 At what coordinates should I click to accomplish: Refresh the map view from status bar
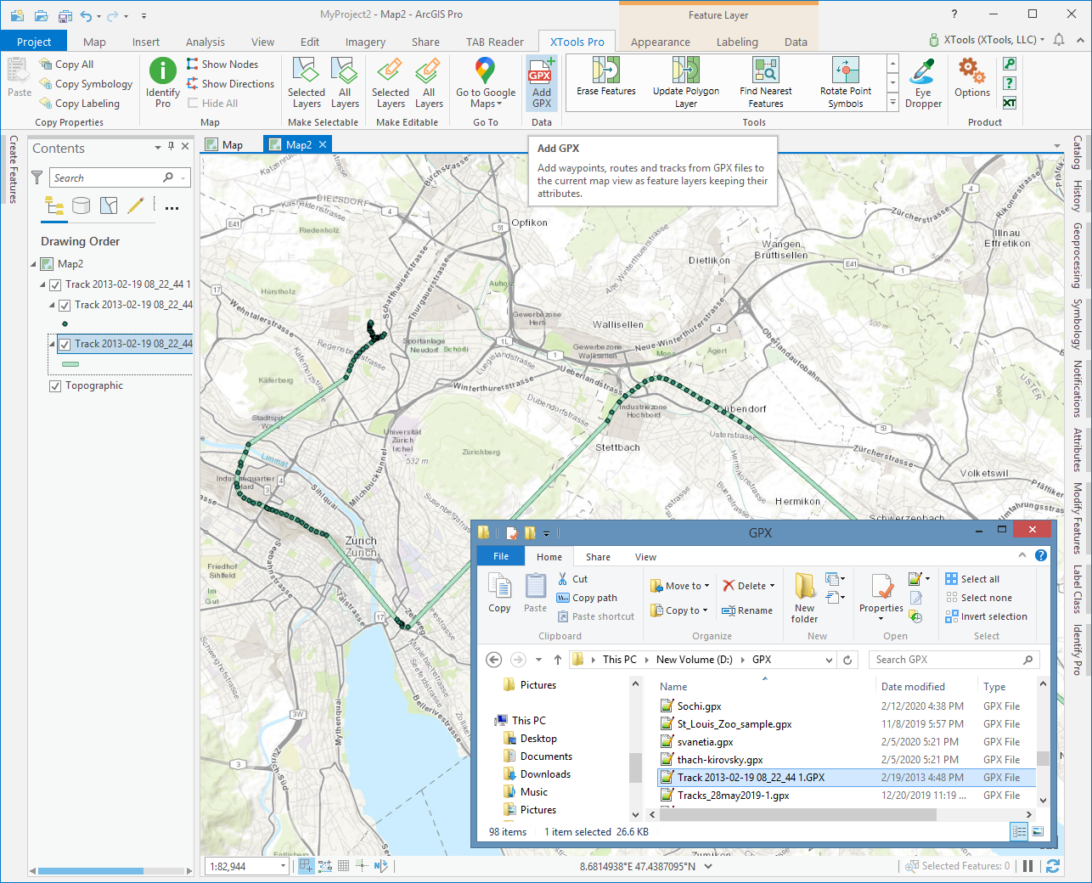tap(1053, 866)
